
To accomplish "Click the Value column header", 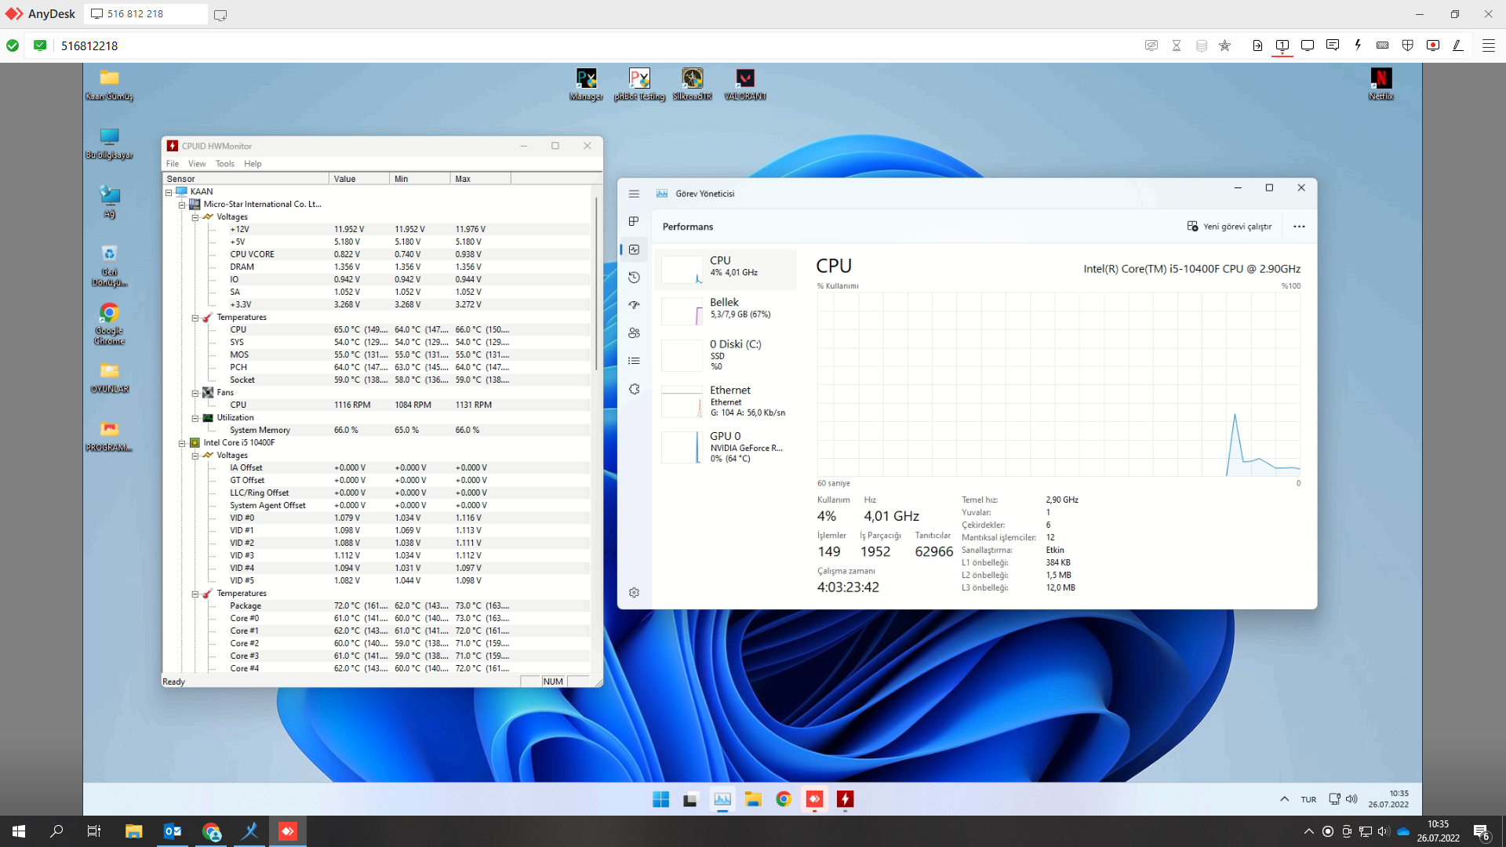I will click(x=359, y=179).
